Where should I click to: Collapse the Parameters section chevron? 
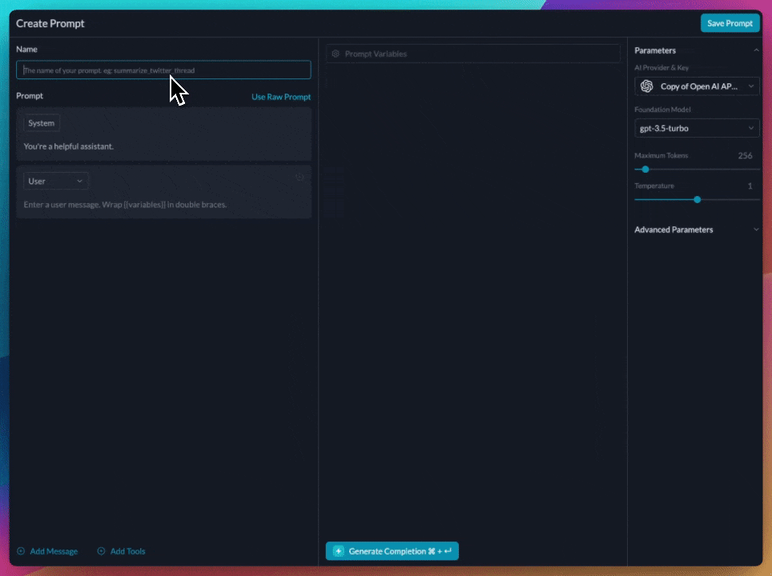[x=756, y=50]
